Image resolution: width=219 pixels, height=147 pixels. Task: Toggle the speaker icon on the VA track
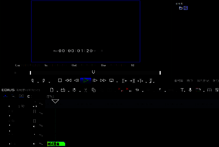click(34, 126)
